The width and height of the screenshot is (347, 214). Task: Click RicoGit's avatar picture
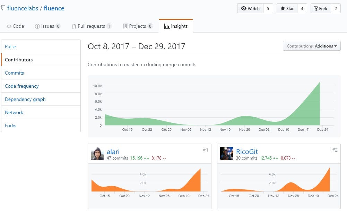(227, 153)
